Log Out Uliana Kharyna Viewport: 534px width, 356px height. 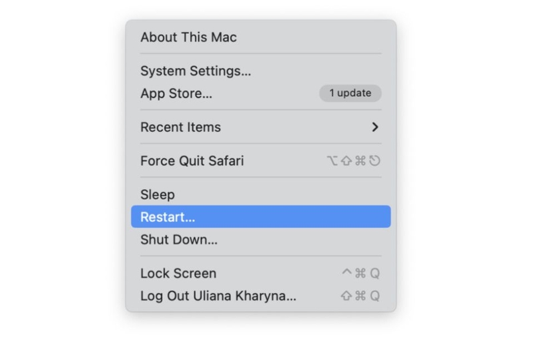click(218, 296)
